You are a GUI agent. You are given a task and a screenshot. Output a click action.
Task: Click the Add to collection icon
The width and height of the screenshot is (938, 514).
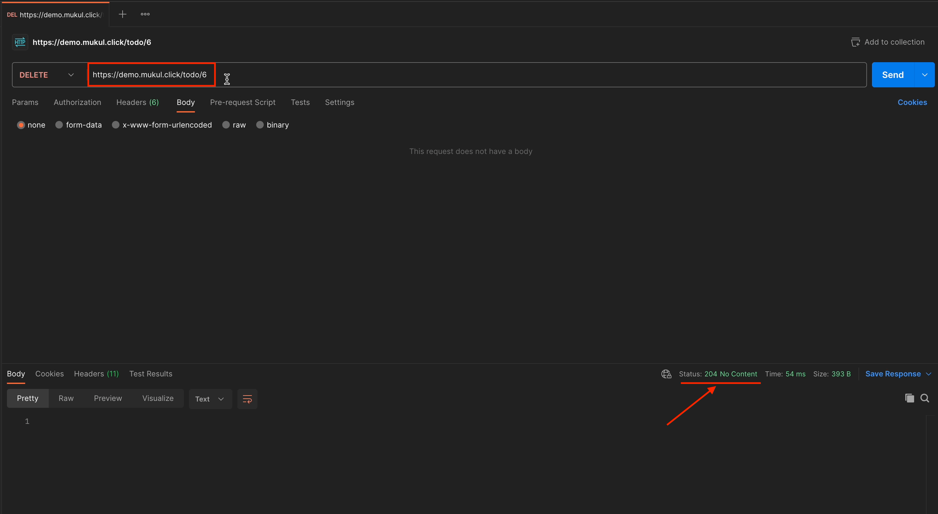point(855,42)
